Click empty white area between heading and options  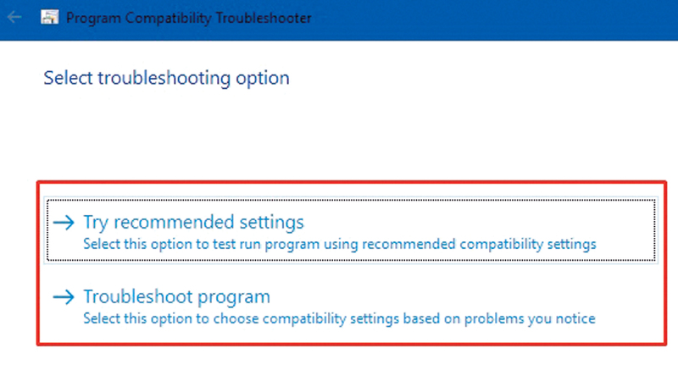339,135
